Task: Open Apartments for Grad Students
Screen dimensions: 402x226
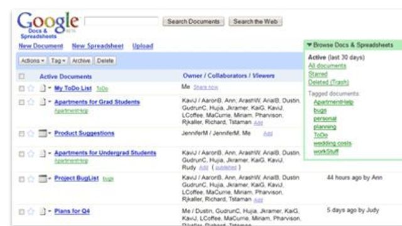Action: [97, 102]
